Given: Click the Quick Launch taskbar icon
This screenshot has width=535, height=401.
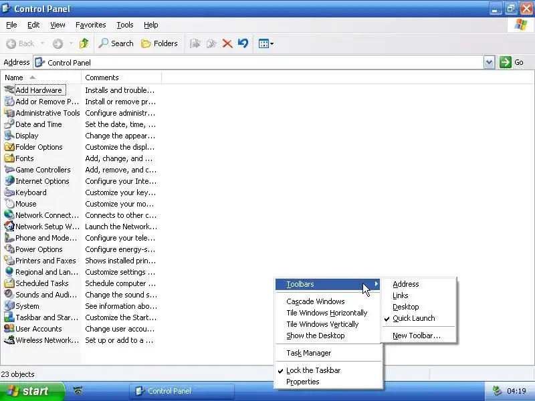Looking at the screenshot, I should pyautogui.click(x=78, y=390).
